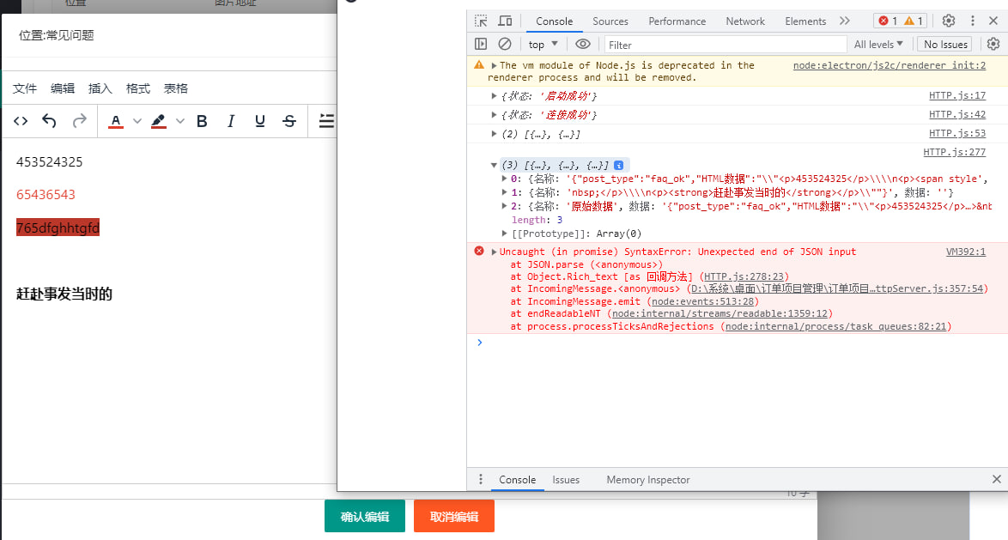Image resolution: width=1008 pixels, height=540 pixels.
Task: Collapse the three-item array log entry
Action: coord(494,165)
